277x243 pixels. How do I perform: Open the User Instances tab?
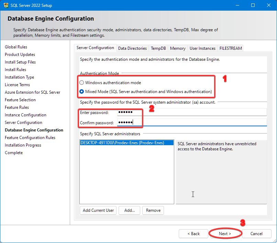[202, 48]
